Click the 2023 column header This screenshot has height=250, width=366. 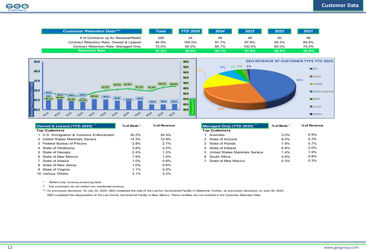point(250,31)
